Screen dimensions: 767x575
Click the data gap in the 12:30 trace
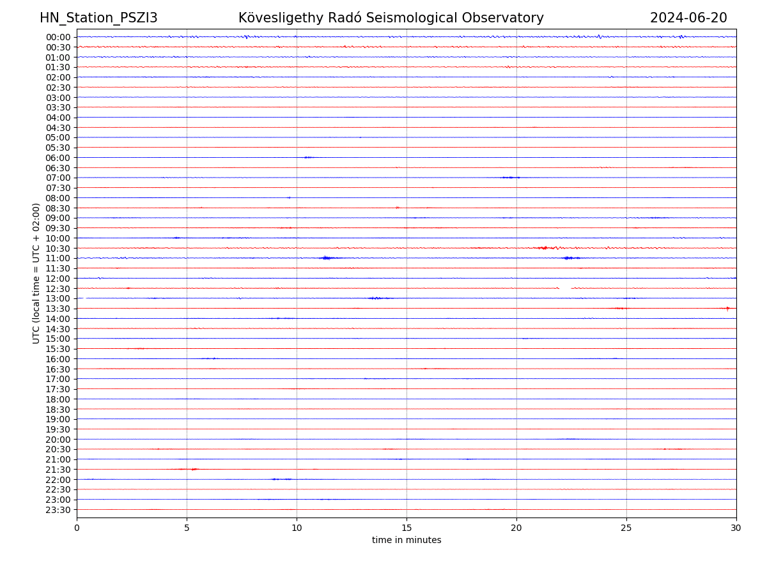click(x=565, y=288)
